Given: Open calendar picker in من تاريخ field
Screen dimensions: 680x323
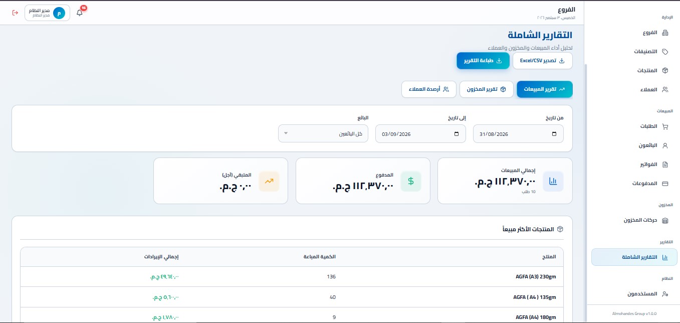Looking at the screenshot, I should 554,134.
